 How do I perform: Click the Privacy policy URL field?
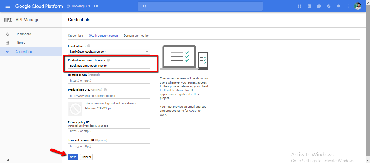pos(109,131)
